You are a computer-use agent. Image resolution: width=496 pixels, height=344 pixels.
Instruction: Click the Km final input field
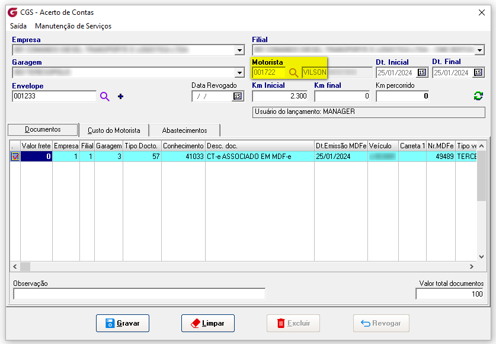coord(342,96)
